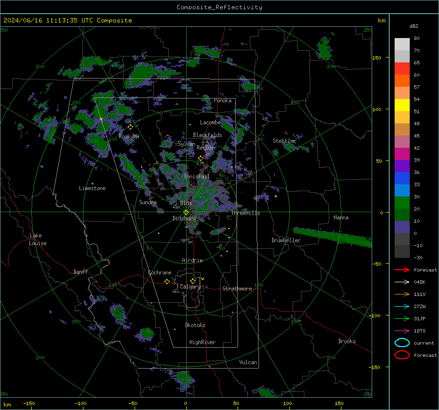Click the HighRiver label

pos(202,342)
